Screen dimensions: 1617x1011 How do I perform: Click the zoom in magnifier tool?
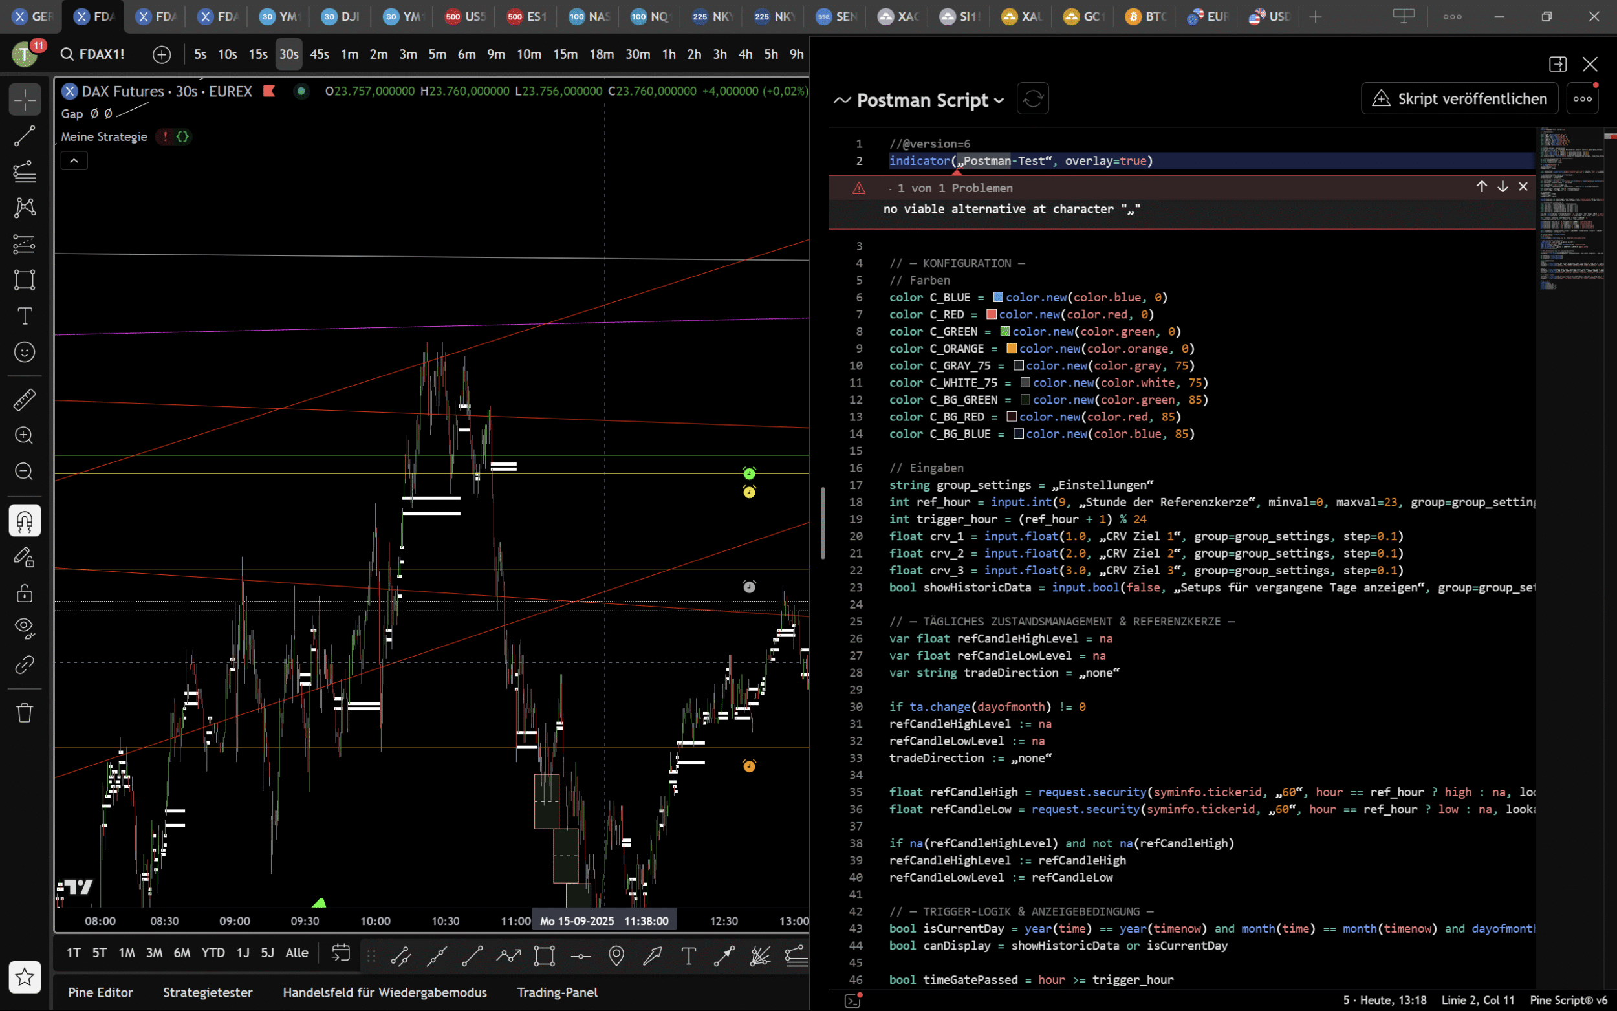coord(25,436)
